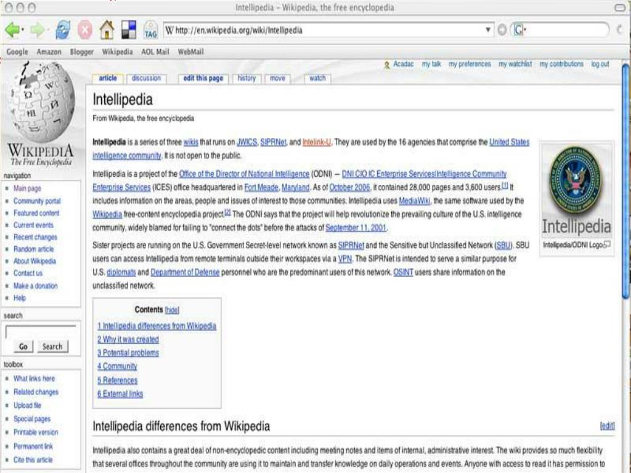The width and height of the screenshot is (631, 473).
Task: Enlarge the Intellipedia/ODNI logo icon
Action: click(607, 244)
